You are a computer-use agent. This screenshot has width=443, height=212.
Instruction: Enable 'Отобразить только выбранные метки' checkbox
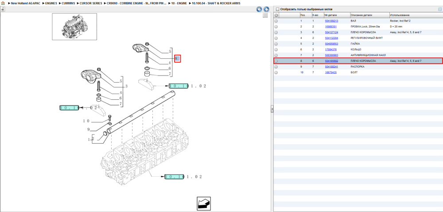[277, 9]
